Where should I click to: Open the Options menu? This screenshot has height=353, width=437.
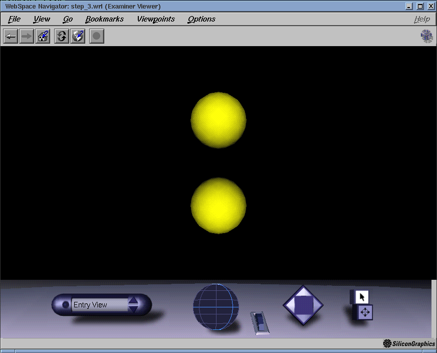201,19
